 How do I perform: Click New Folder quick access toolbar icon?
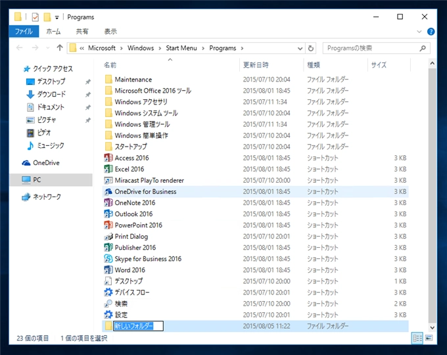(47, 17)
